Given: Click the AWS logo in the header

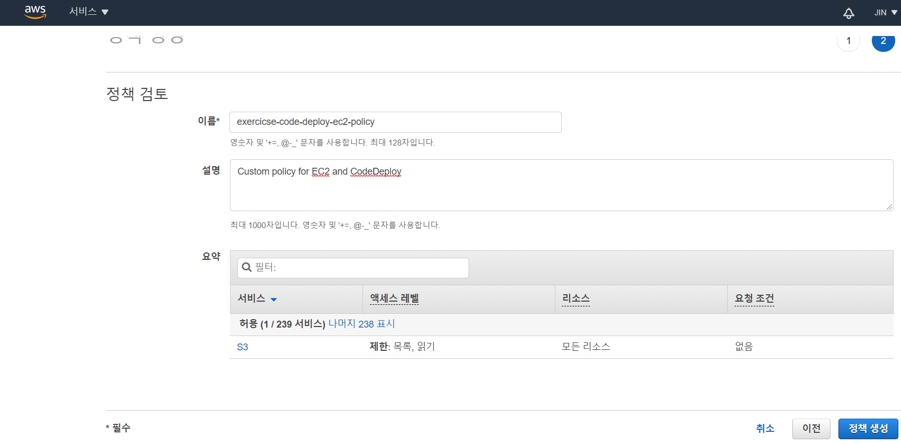Looking at the screenshot, I should click(x=35, y=12).
